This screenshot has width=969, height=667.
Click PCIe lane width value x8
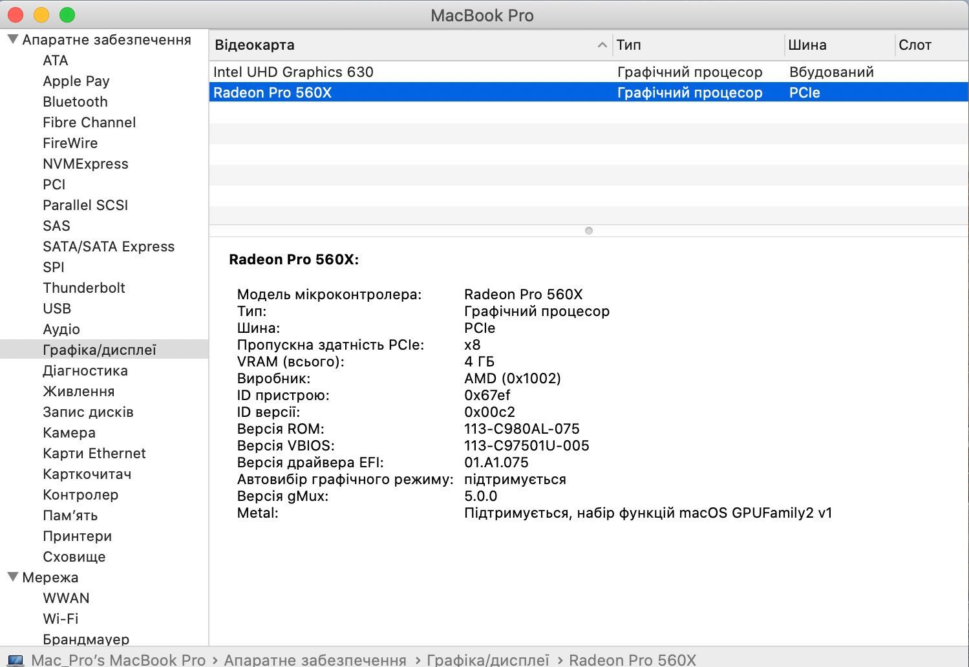[x=473, y=344]
